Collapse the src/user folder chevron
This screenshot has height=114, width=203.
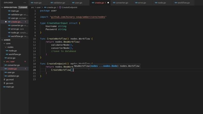4,62
